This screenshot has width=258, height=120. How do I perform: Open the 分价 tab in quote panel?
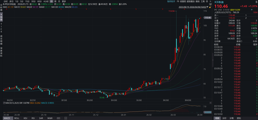(224, 118)
